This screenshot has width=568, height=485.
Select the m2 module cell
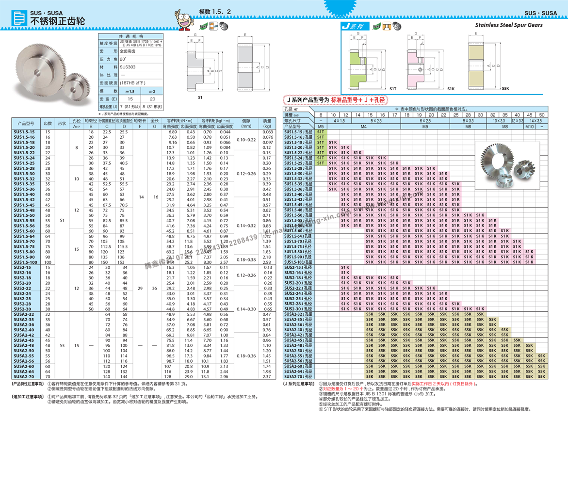[152, 91]
